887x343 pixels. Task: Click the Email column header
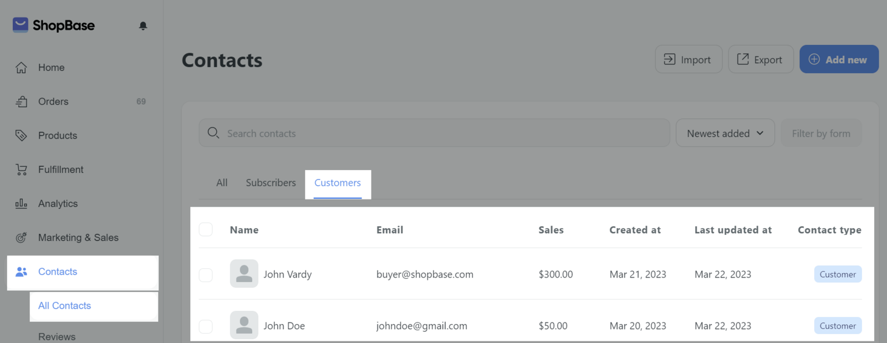(390, 230)
